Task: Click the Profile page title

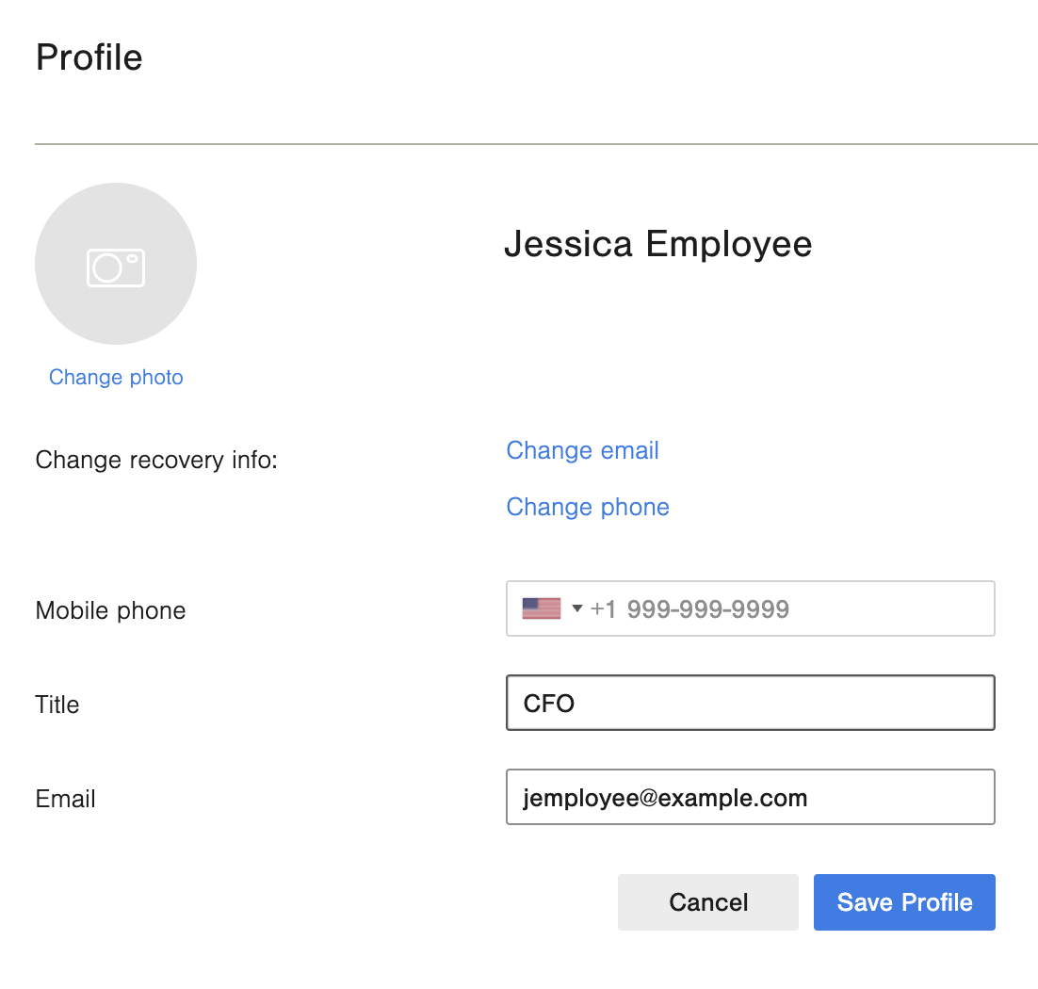Action: [x=89, y=57]
